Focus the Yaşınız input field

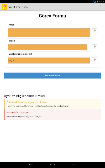(48, 47)
